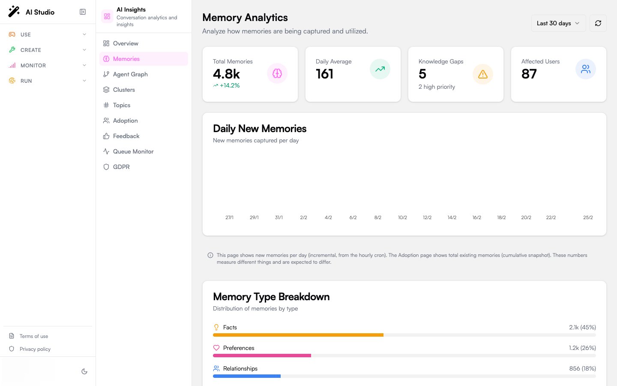Image resolution: width=617 pixels, height=386 pixels.
Task: Open the Clusters page
Action: tap(144, 90)
